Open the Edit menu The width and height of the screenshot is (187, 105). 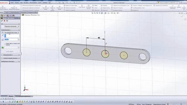(x=17, y=3)
